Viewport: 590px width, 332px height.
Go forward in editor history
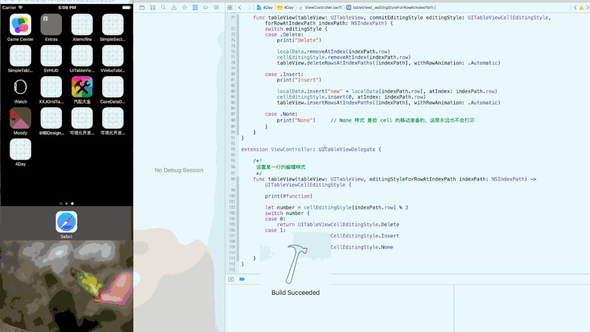coord(249,7)
